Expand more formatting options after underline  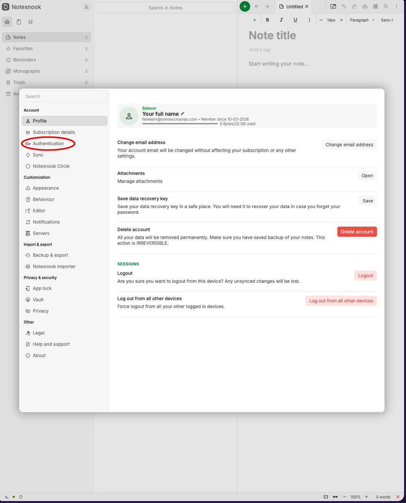click(309, 20)
